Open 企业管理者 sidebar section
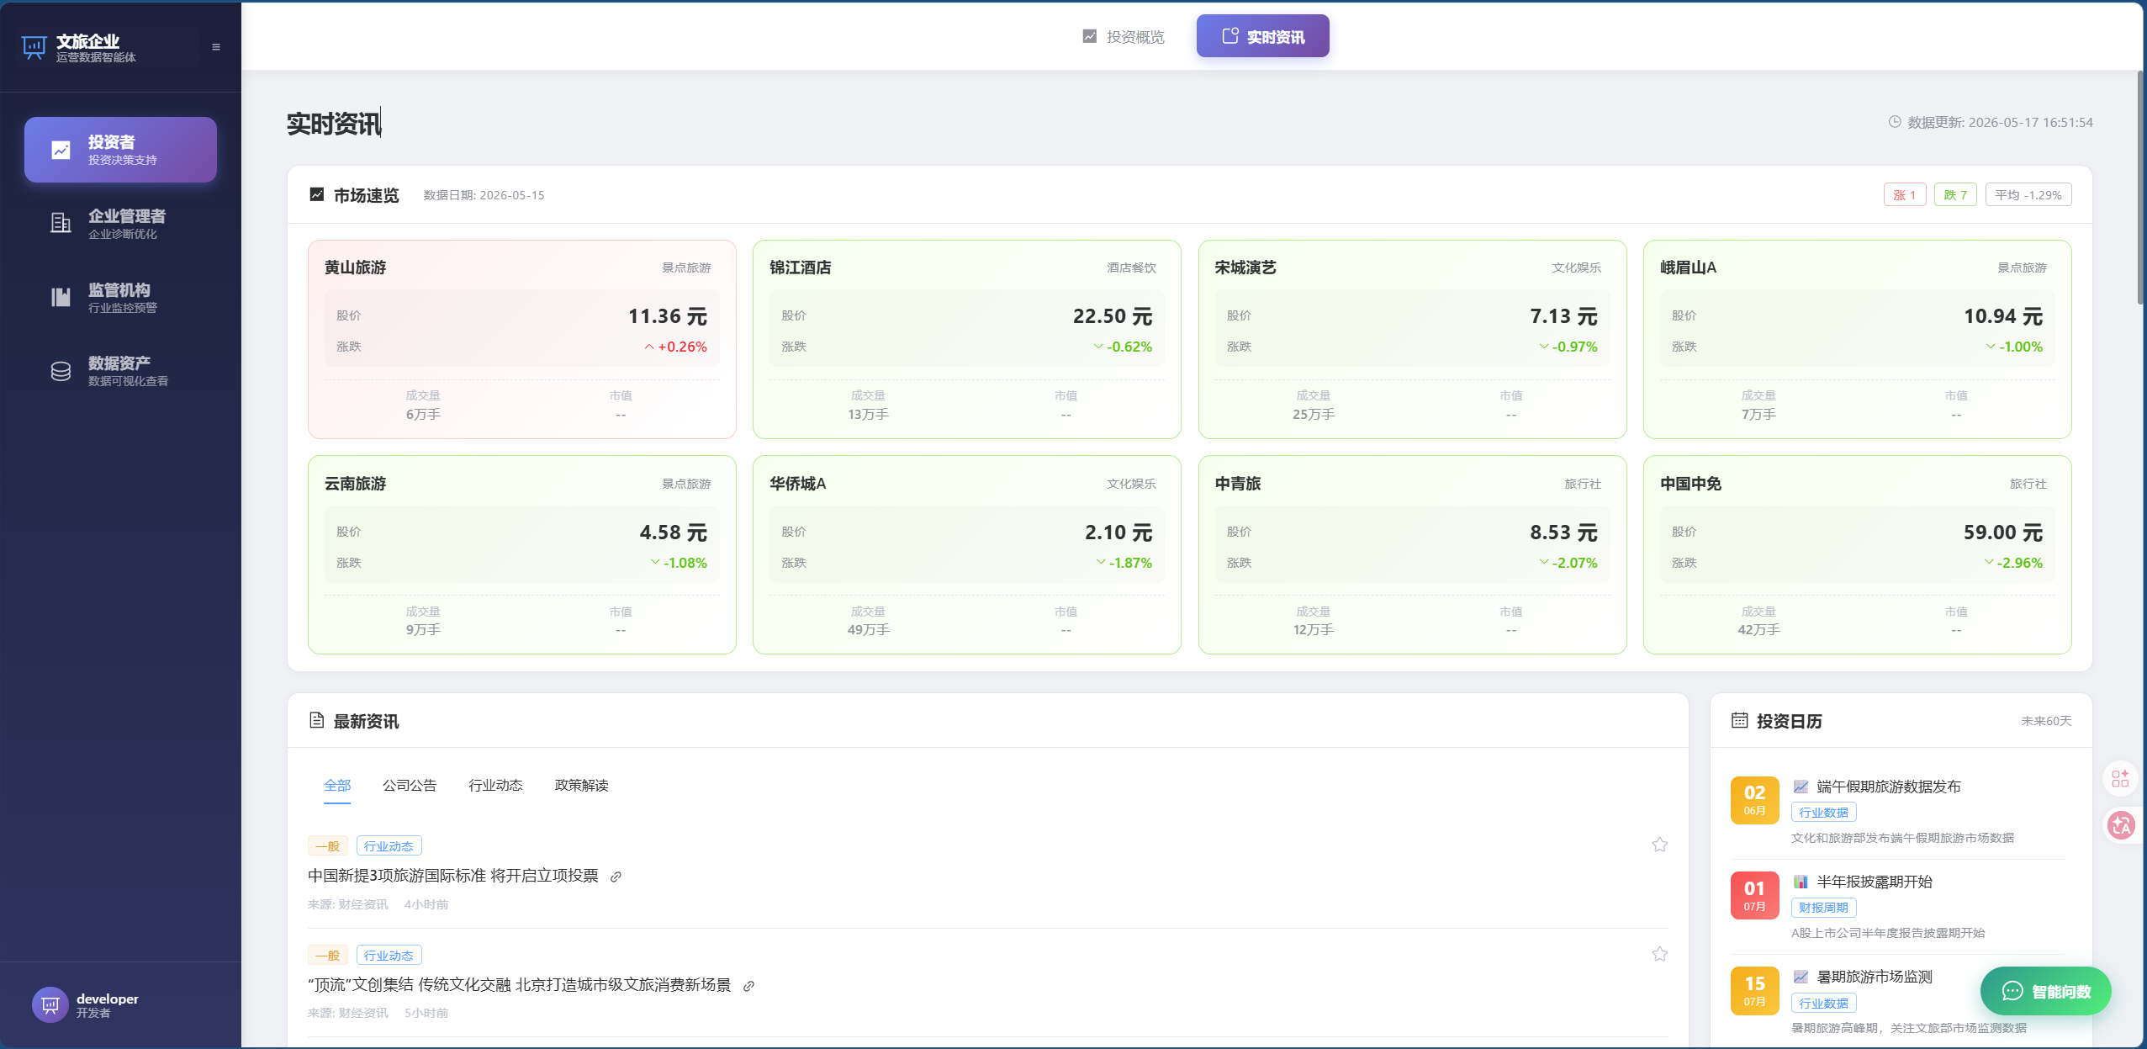The image size is (2147, 1049). (120, 224)
